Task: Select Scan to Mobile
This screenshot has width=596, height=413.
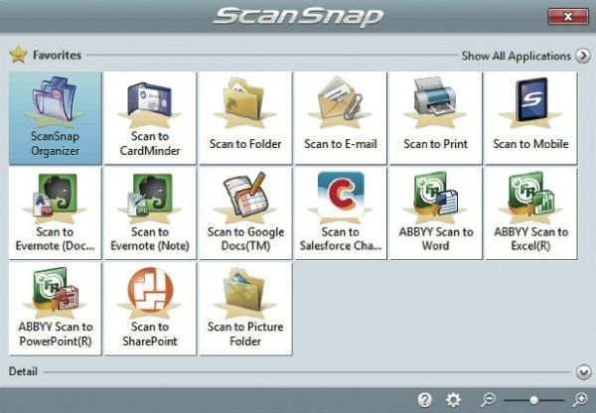Action: tap(531, 118)
